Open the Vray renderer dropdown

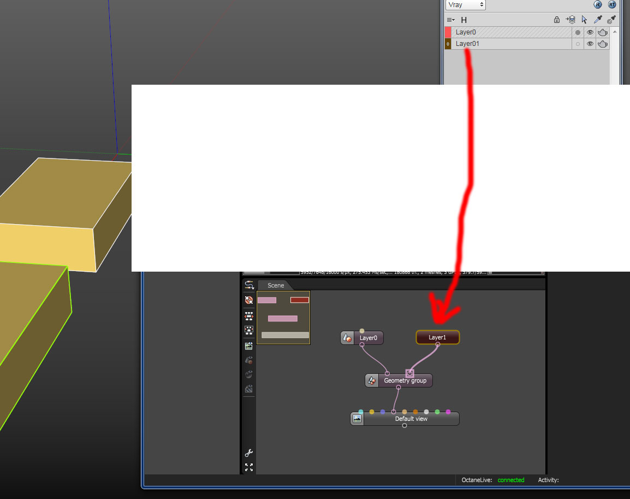point(465,5)
